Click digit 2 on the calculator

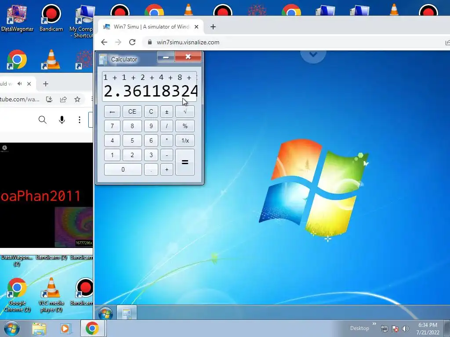pyautogui.click(x=132, y=155)
